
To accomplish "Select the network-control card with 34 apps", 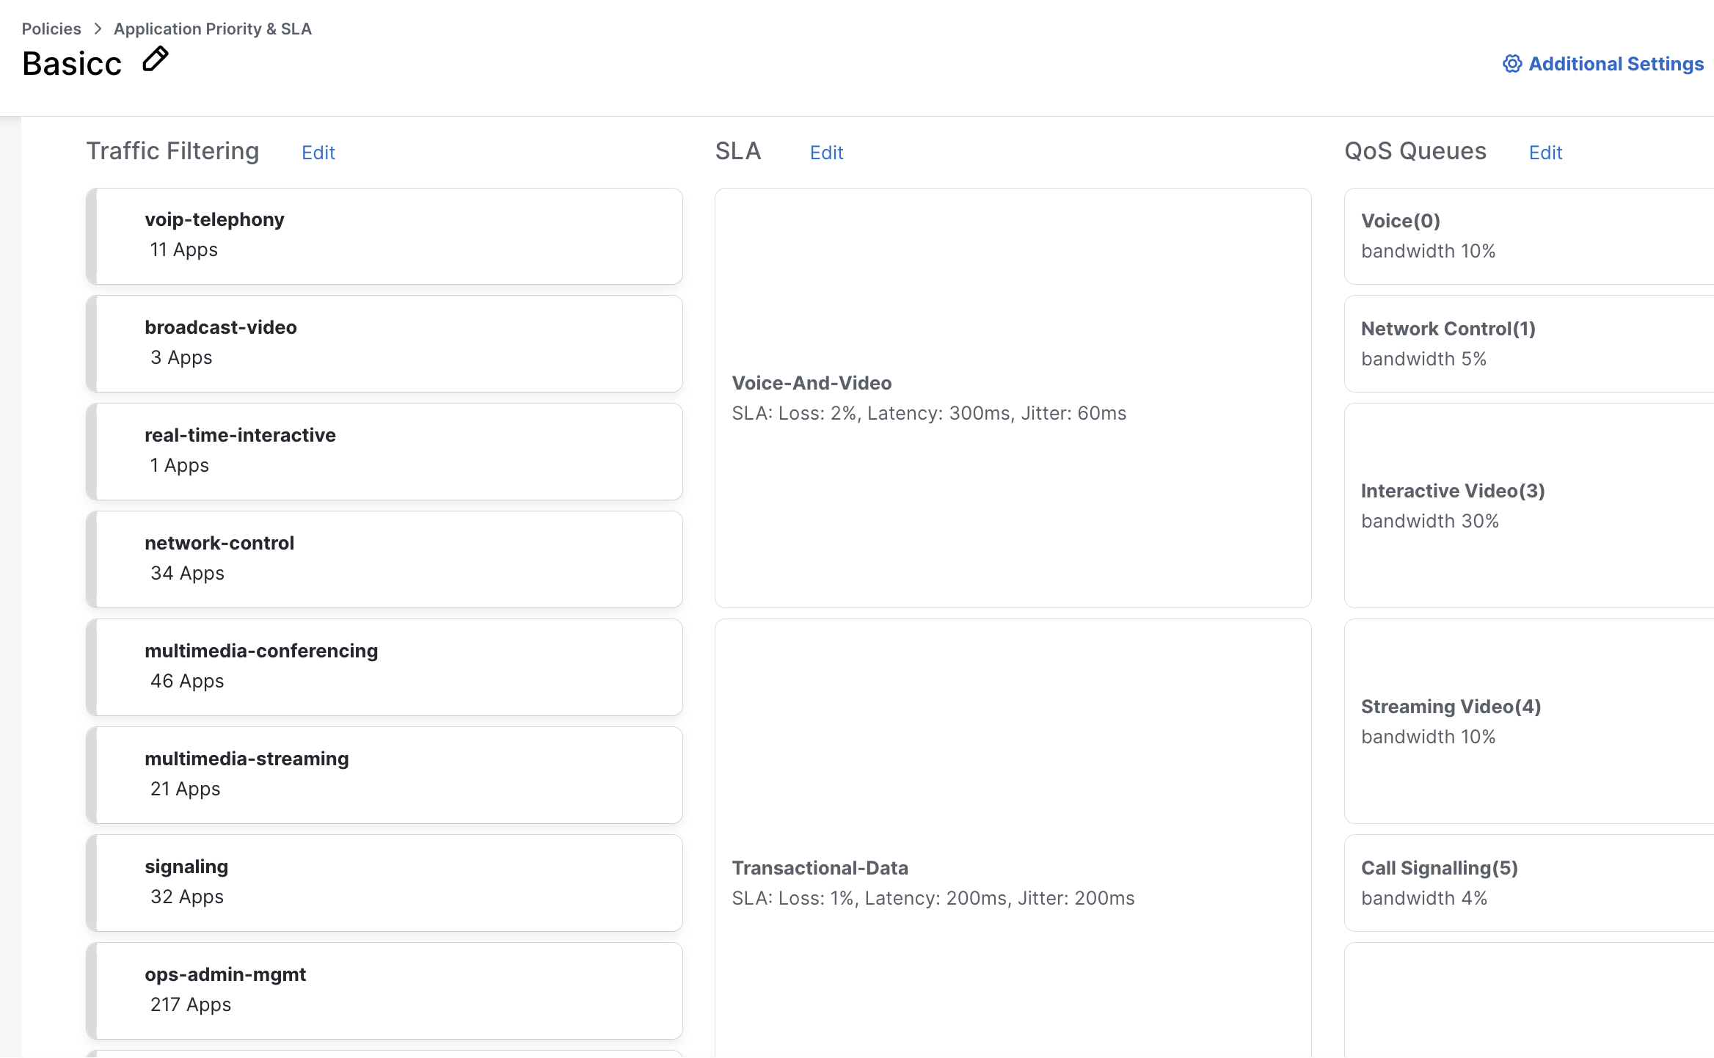I will (385, 559).
